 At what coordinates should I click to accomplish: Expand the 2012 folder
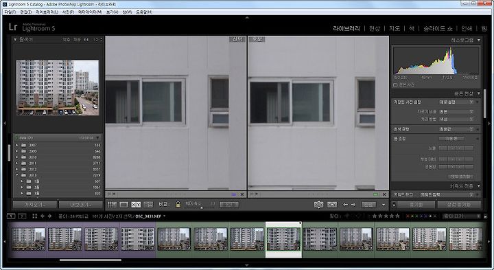[x=17, y=170]
